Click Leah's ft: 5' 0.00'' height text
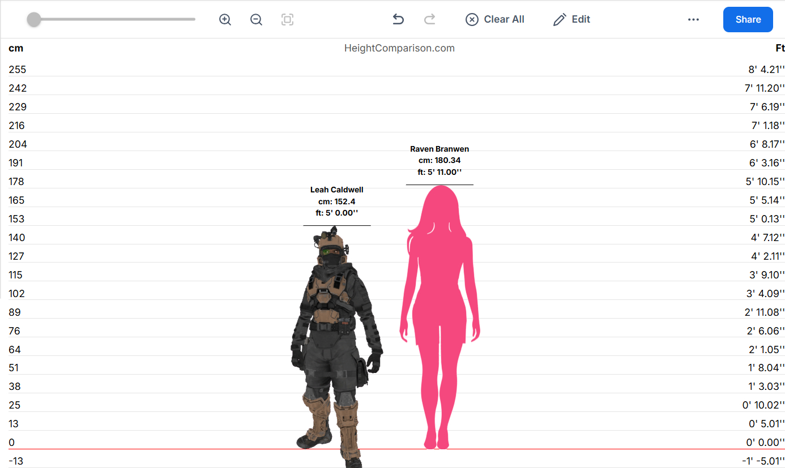This screenshot has width=785, height=468. (x=336, y=213)
